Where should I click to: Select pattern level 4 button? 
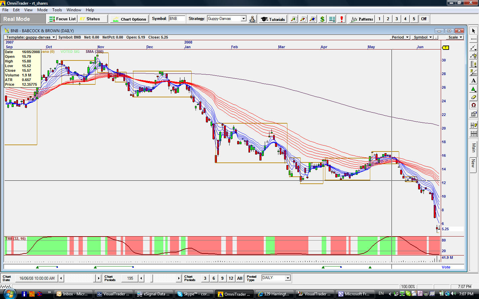coord(405,19)
